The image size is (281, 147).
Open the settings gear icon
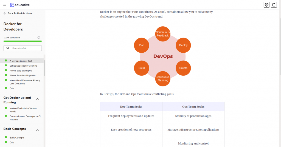pos(266,5)
